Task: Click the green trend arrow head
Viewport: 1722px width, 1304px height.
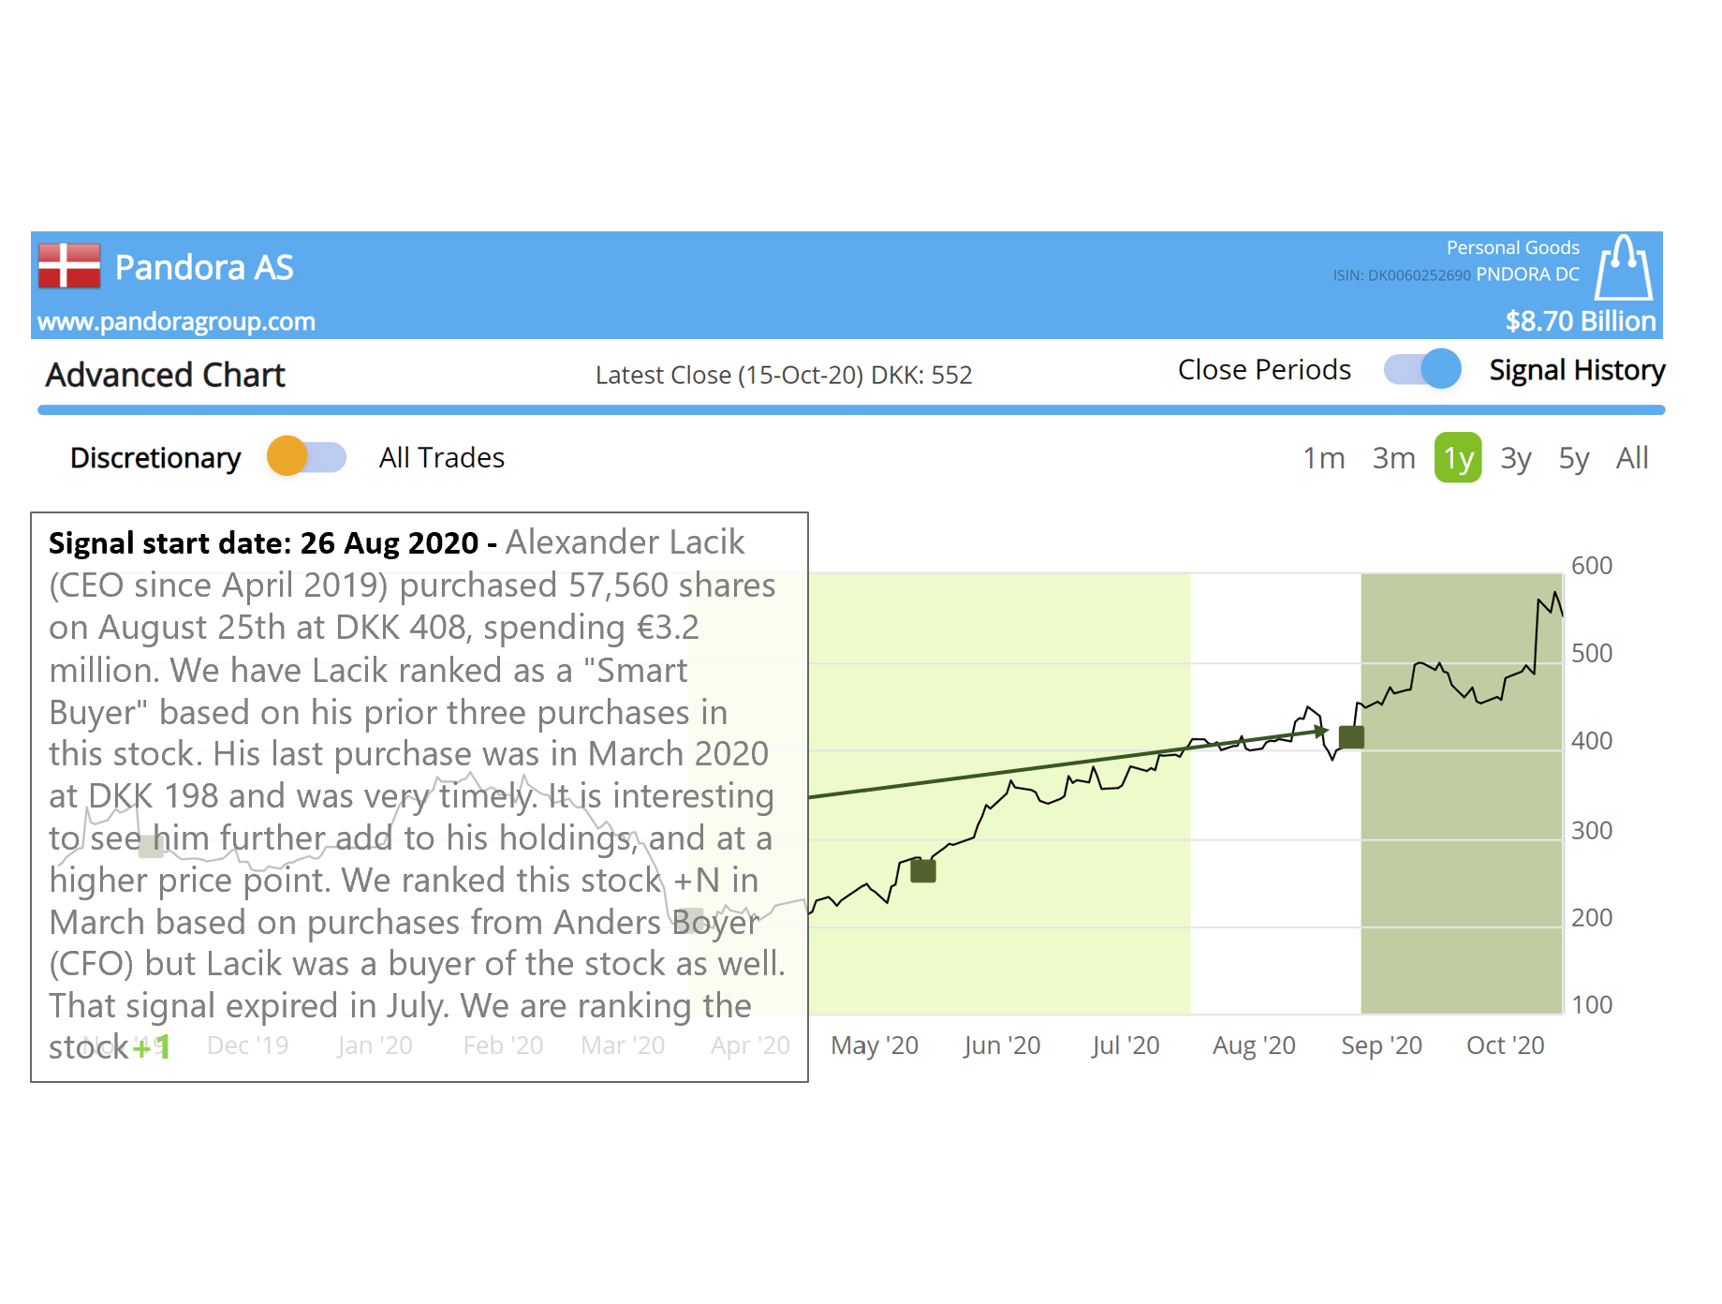Action: coord(1320,731)
